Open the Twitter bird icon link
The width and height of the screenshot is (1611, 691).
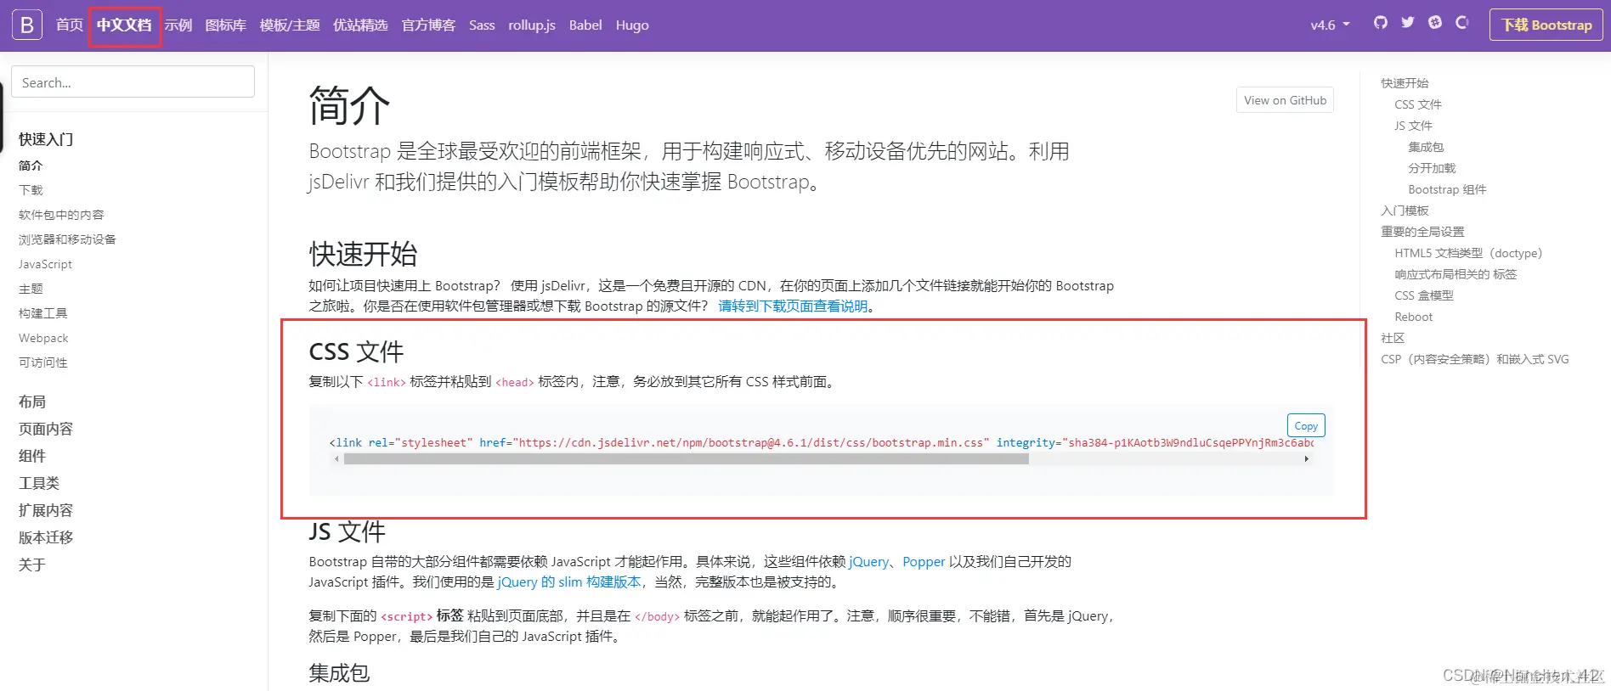(1408, 23)
